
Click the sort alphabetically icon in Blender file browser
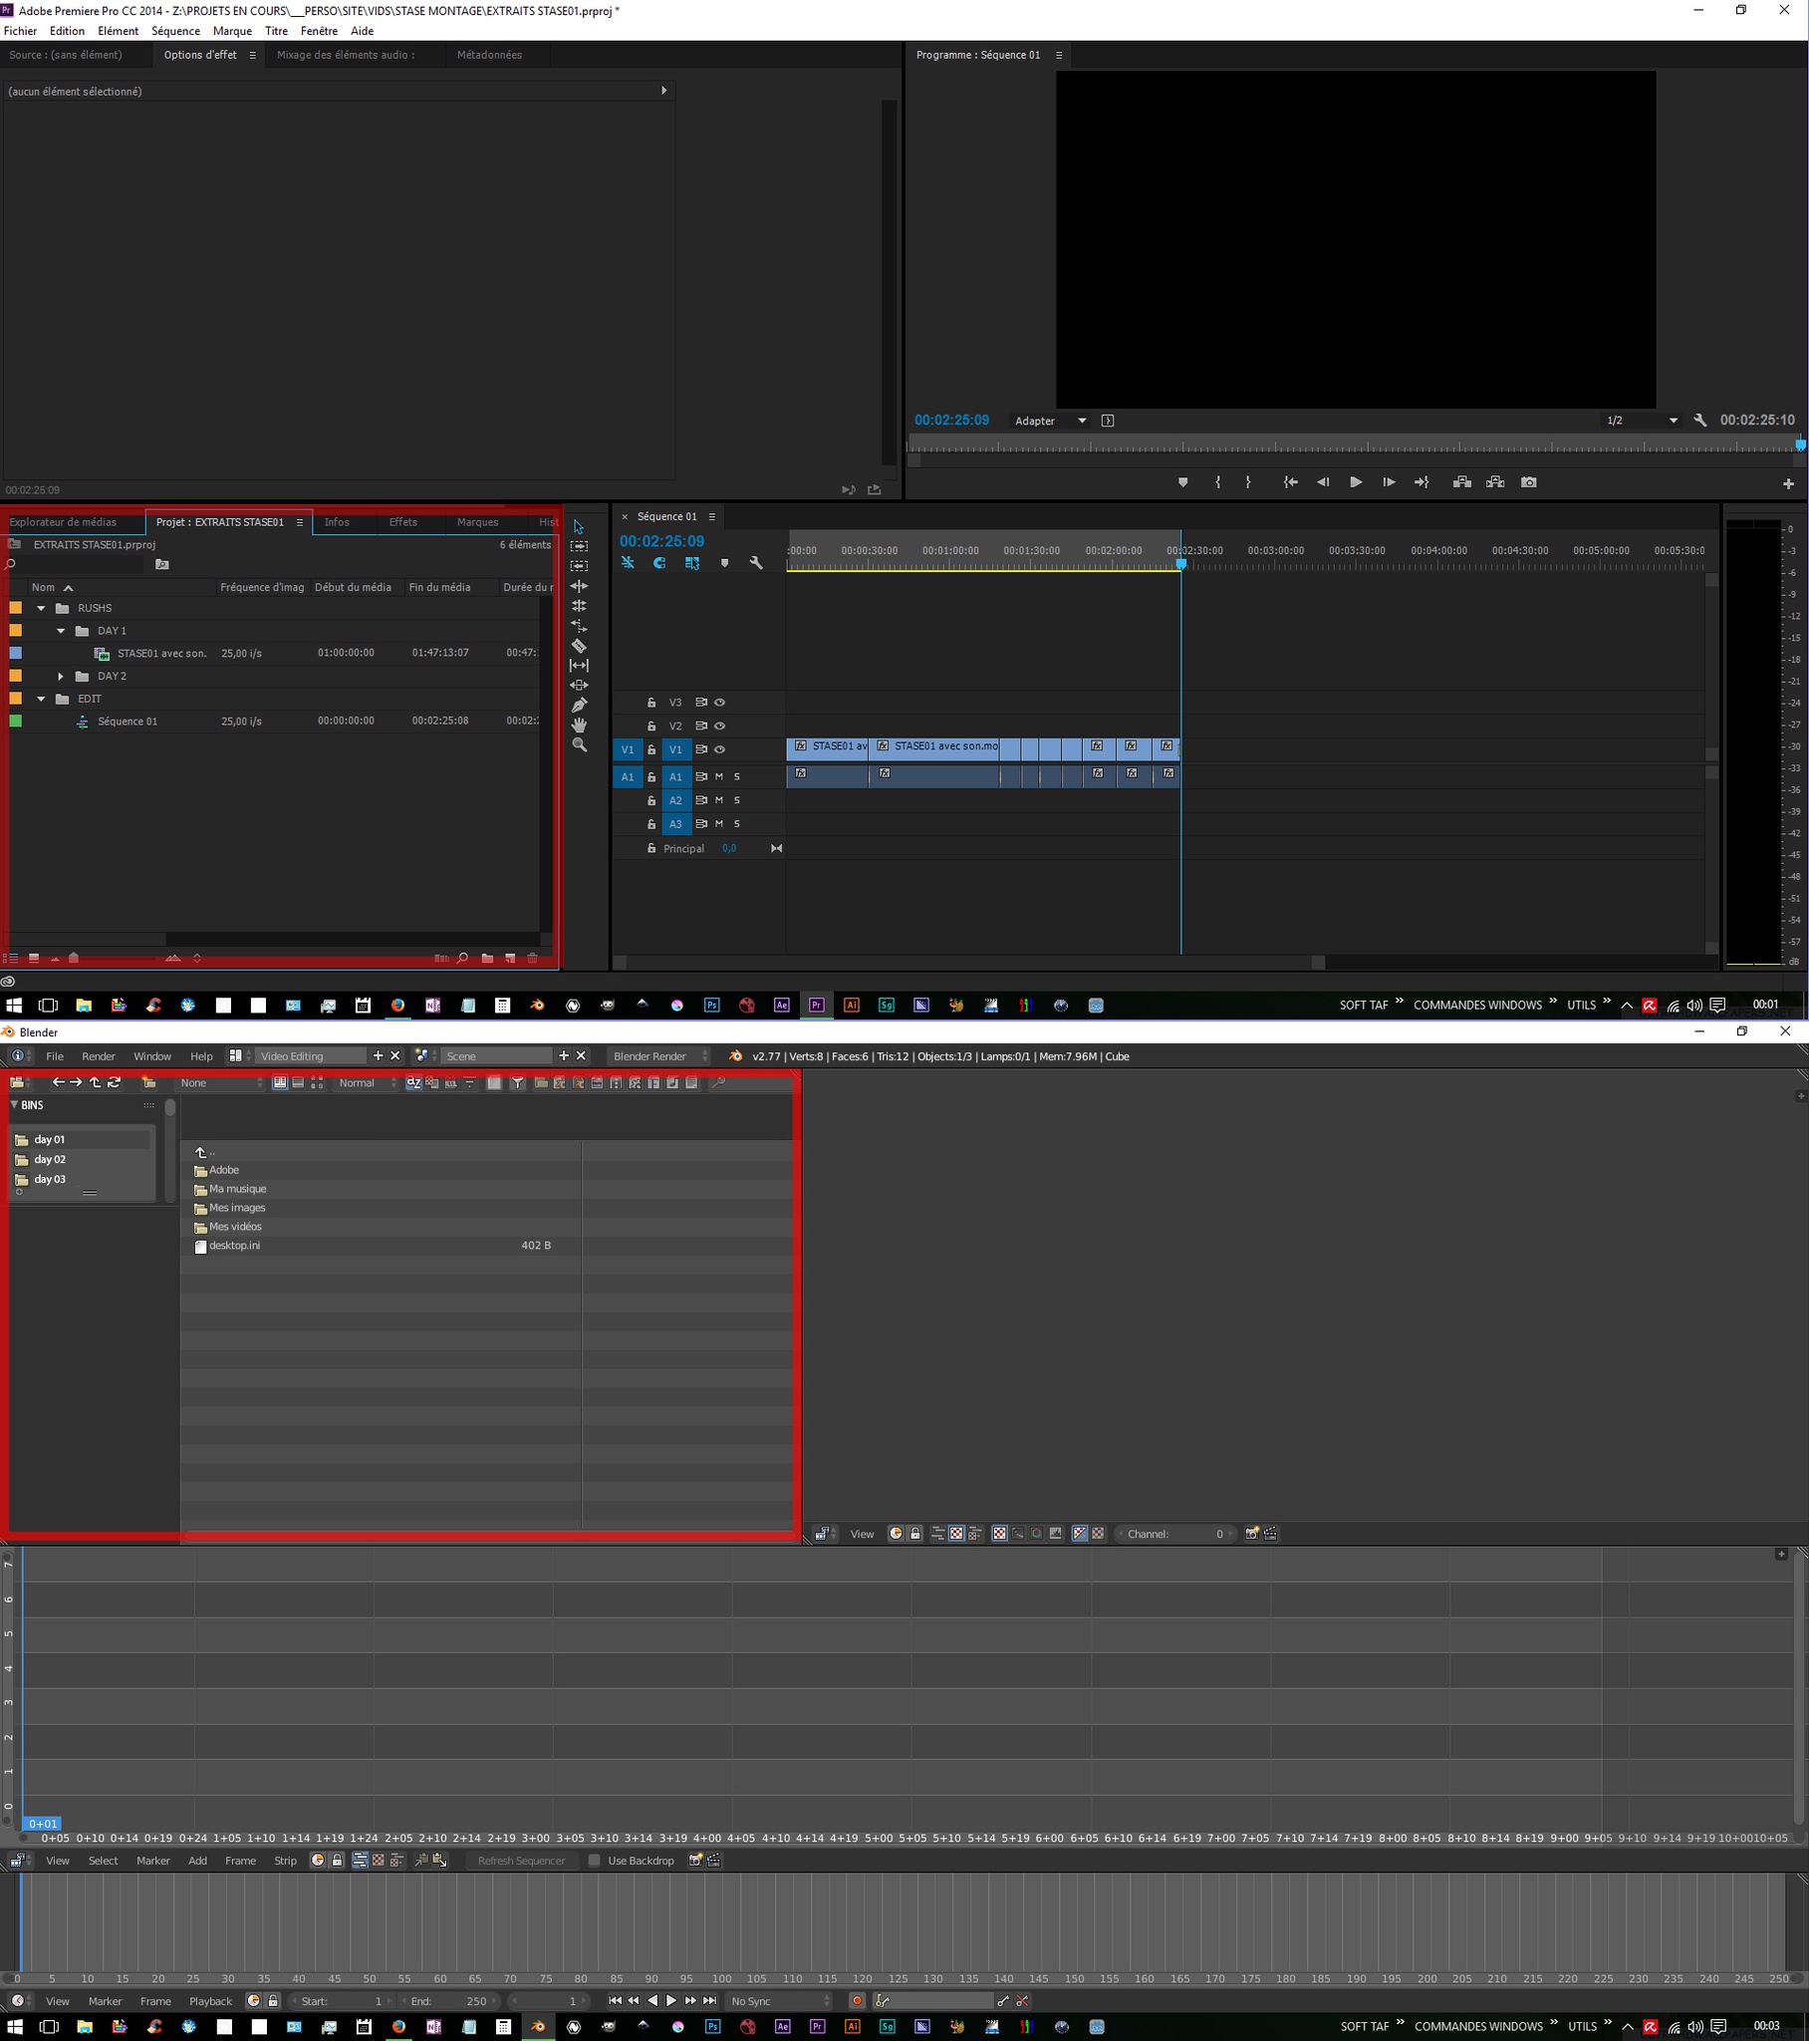[x=413, y=1082]
